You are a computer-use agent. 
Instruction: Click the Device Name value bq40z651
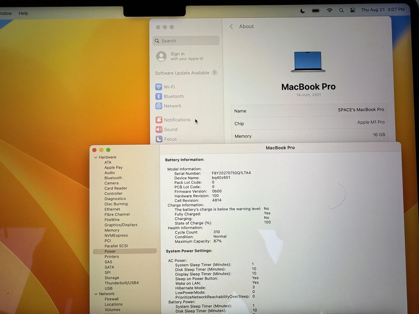point(221,177)
